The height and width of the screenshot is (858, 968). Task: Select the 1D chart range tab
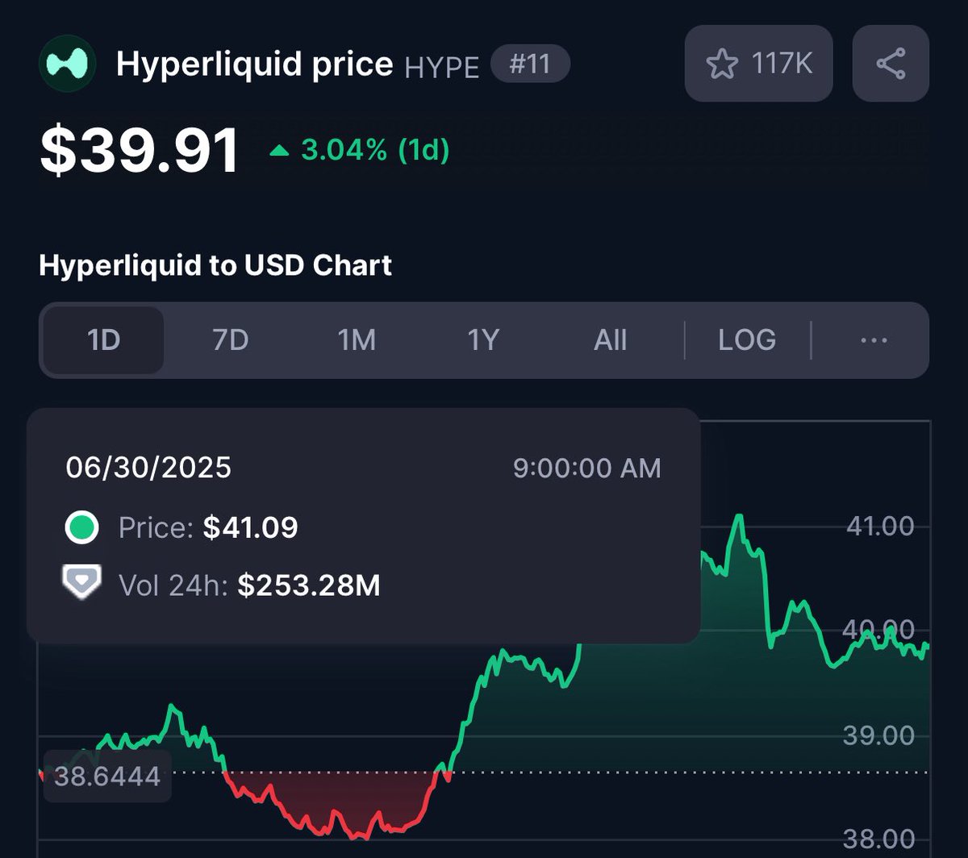(103, 339)
